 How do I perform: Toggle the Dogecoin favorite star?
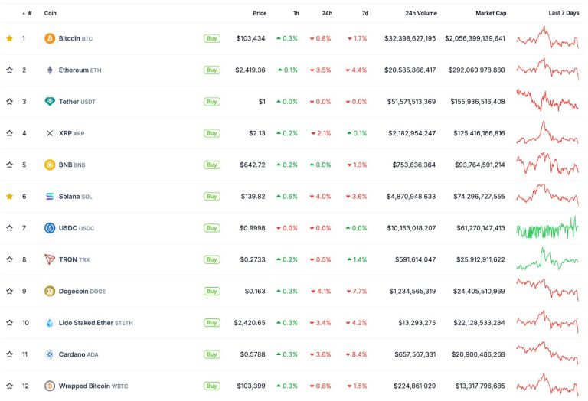[x=10, y=291]
